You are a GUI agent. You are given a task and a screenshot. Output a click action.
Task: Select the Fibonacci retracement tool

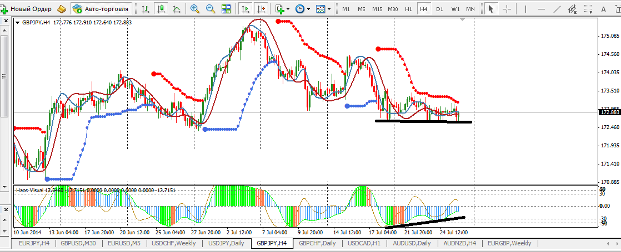[x=588, y=9]
